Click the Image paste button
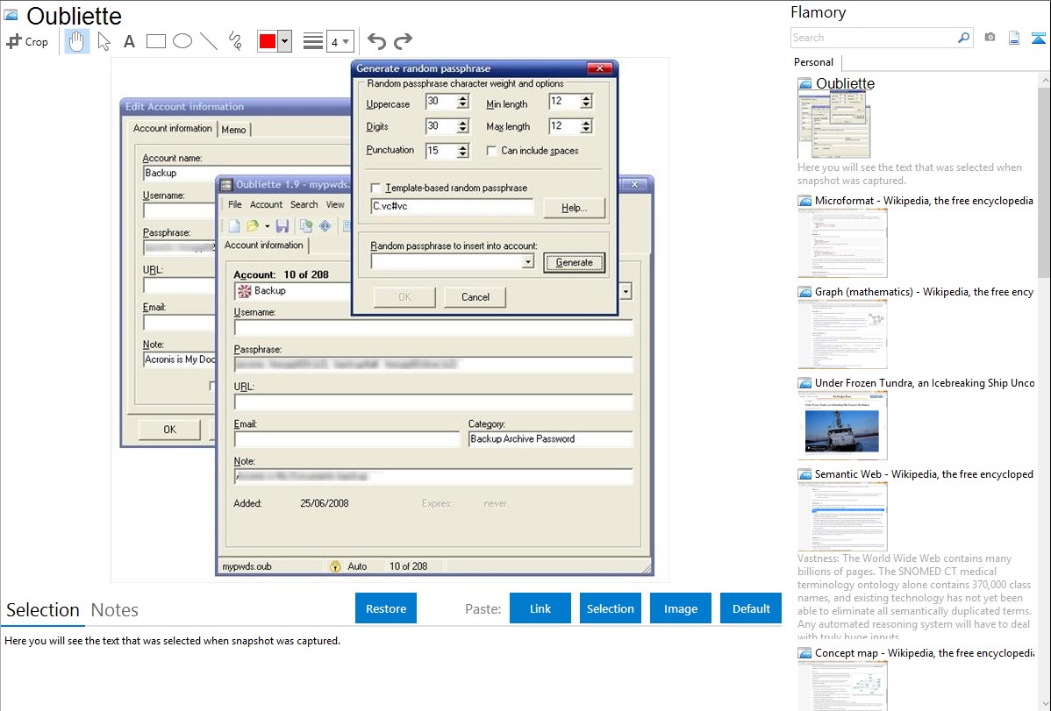Viewport: 1051px width, 711px height. [x=681, y=608]
